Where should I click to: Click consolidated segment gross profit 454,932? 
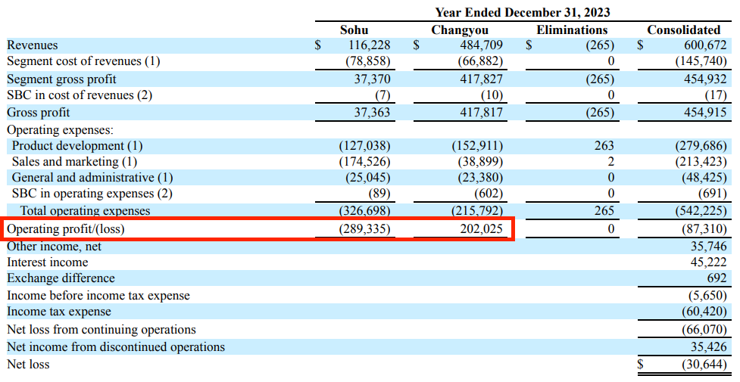pos(705,79)
